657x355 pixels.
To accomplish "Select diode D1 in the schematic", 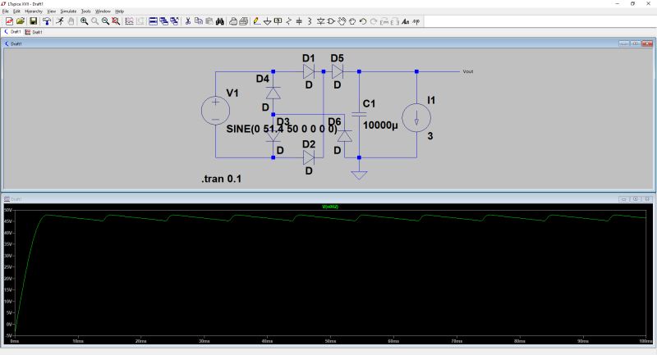I will click(x=309, y=71).
